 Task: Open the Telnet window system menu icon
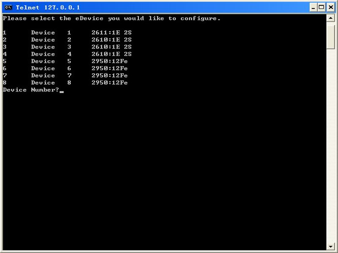[8, 8]
